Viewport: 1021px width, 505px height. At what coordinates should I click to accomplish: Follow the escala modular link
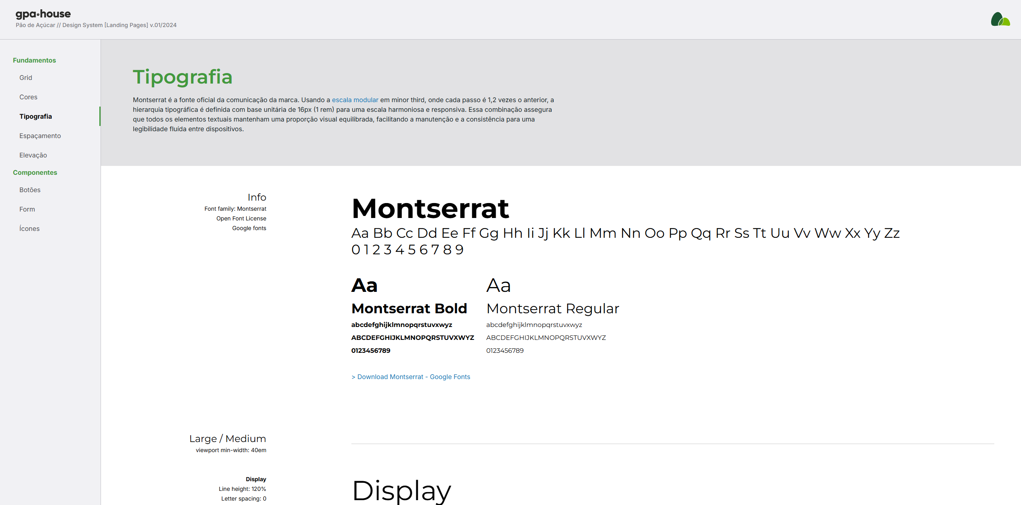coord(355,100)
